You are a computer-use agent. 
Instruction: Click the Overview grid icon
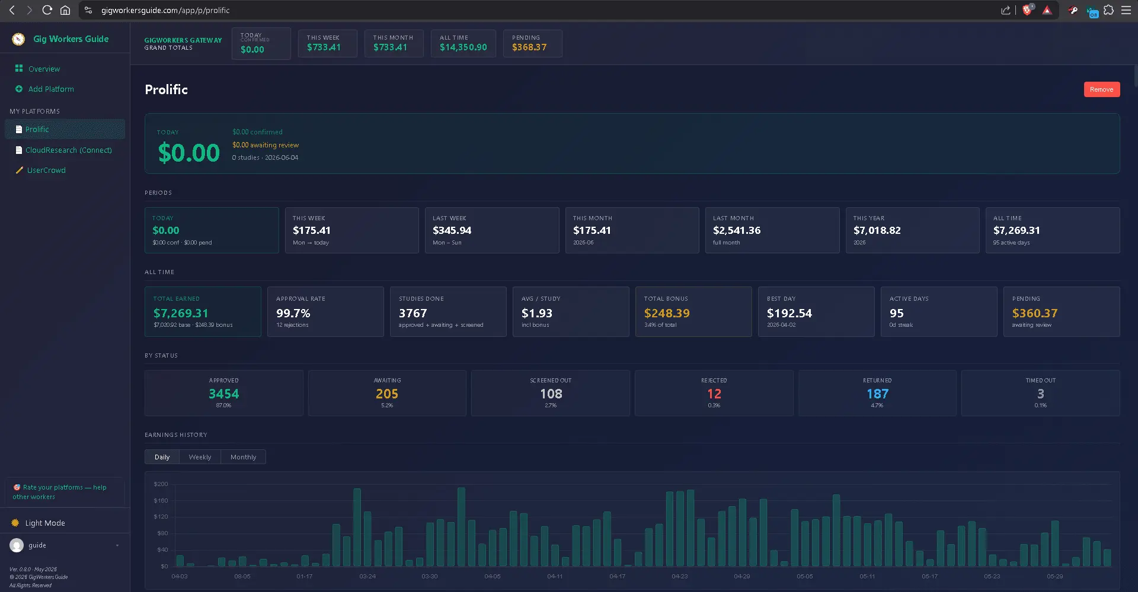point(19,69)
